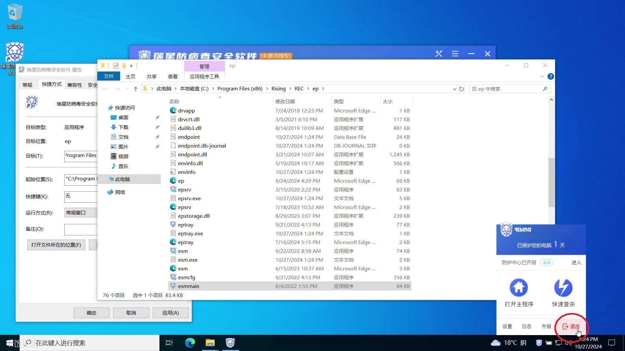
Task: Switch to the View ribbon tab
Action: pyautogui.click(x=173, y=76)
